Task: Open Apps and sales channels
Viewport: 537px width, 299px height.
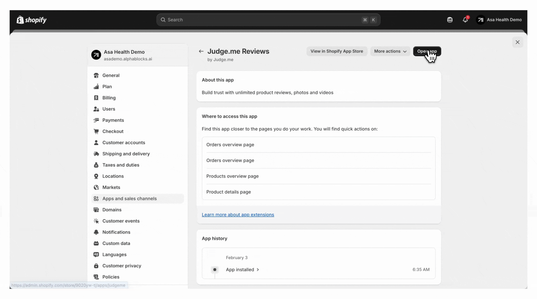Action: point(138,199)
